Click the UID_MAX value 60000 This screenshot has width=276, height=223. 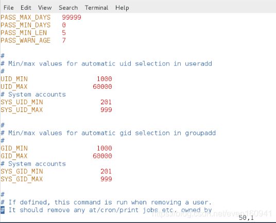102,87
